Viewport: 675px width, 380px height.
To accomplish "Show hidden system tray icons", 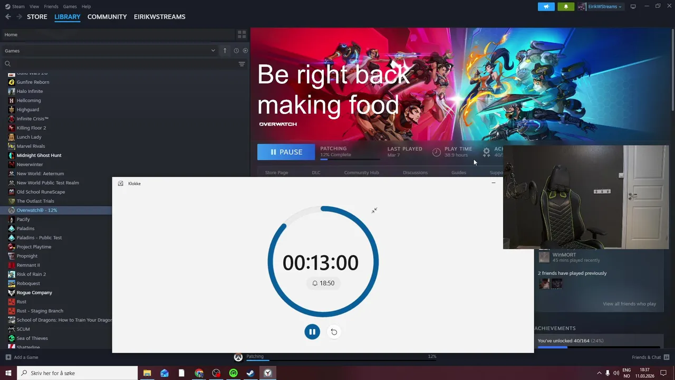I will click(x=599, y=373).
